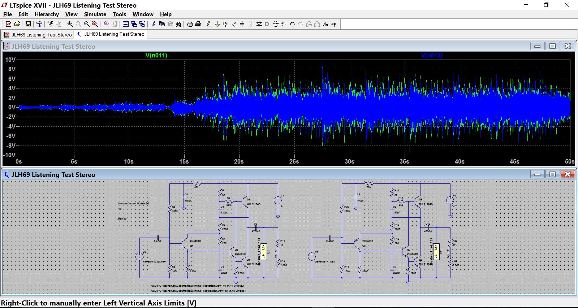Click the .include Cordell Models.txt directive
The height and width of the screenshot is (308, 578).
click(x=133, y=203)
